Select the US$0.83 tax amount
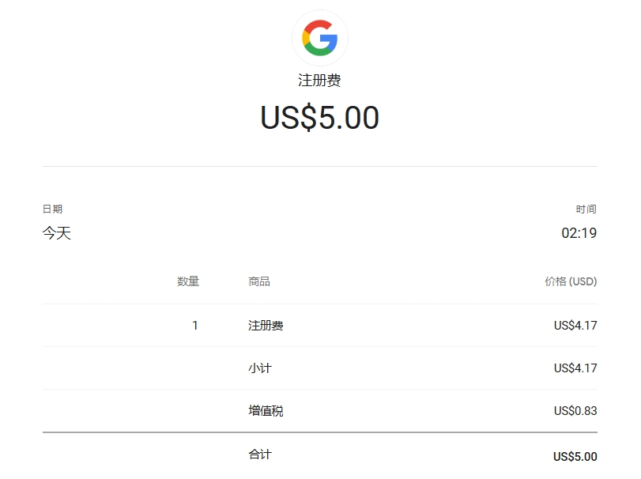The image size is (641, 479). point(575,411)
